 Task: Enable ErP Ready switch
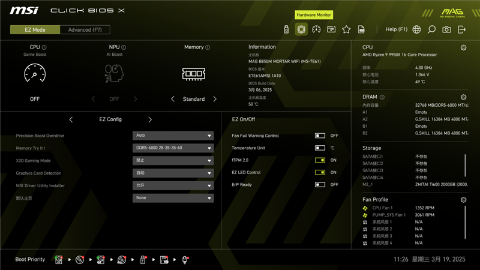320,185
